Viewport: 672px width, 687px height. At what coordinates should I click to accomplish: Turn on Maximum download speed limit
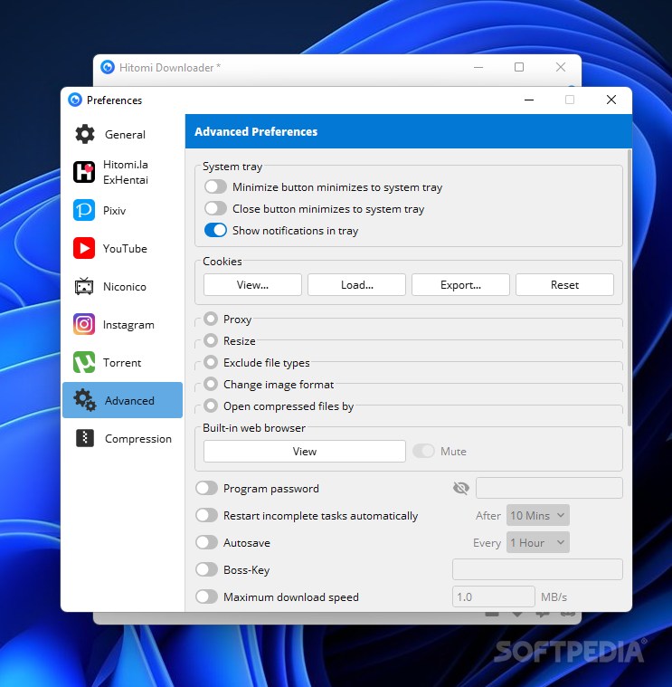(x=206, y=596)
